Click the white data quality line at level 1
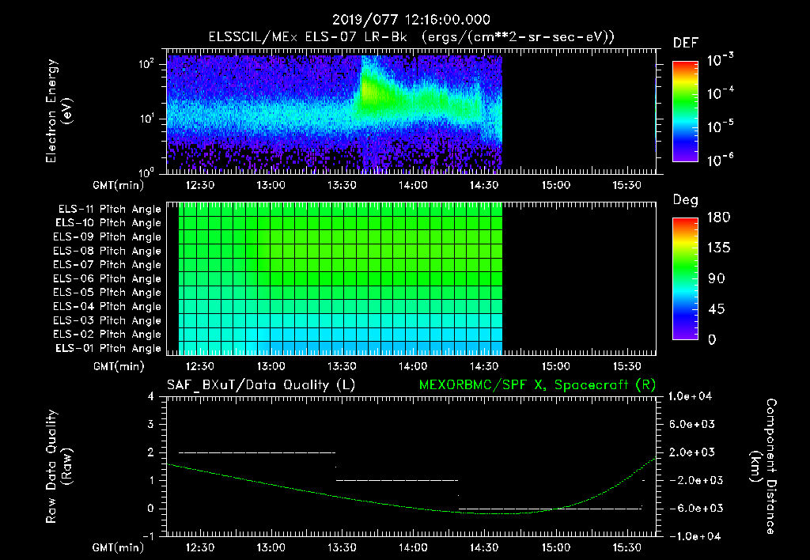Screen dimensions: 810x560 pos(397,480)
